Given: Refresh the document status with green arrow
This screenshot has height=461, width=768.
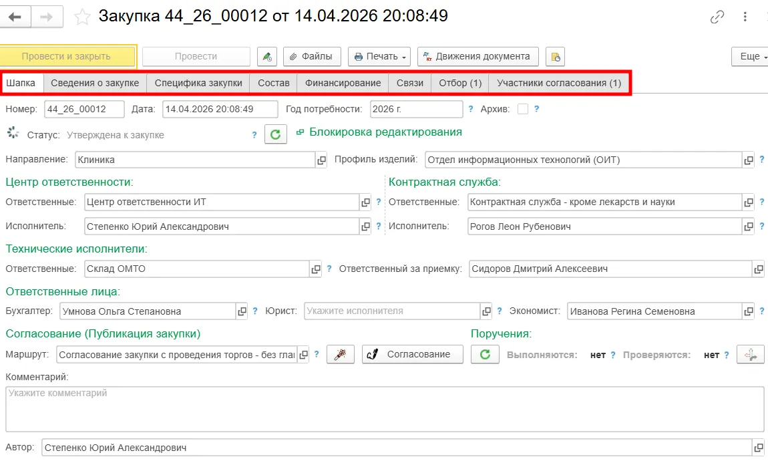Looking at the screenshot, I should (x=275, y=134).
